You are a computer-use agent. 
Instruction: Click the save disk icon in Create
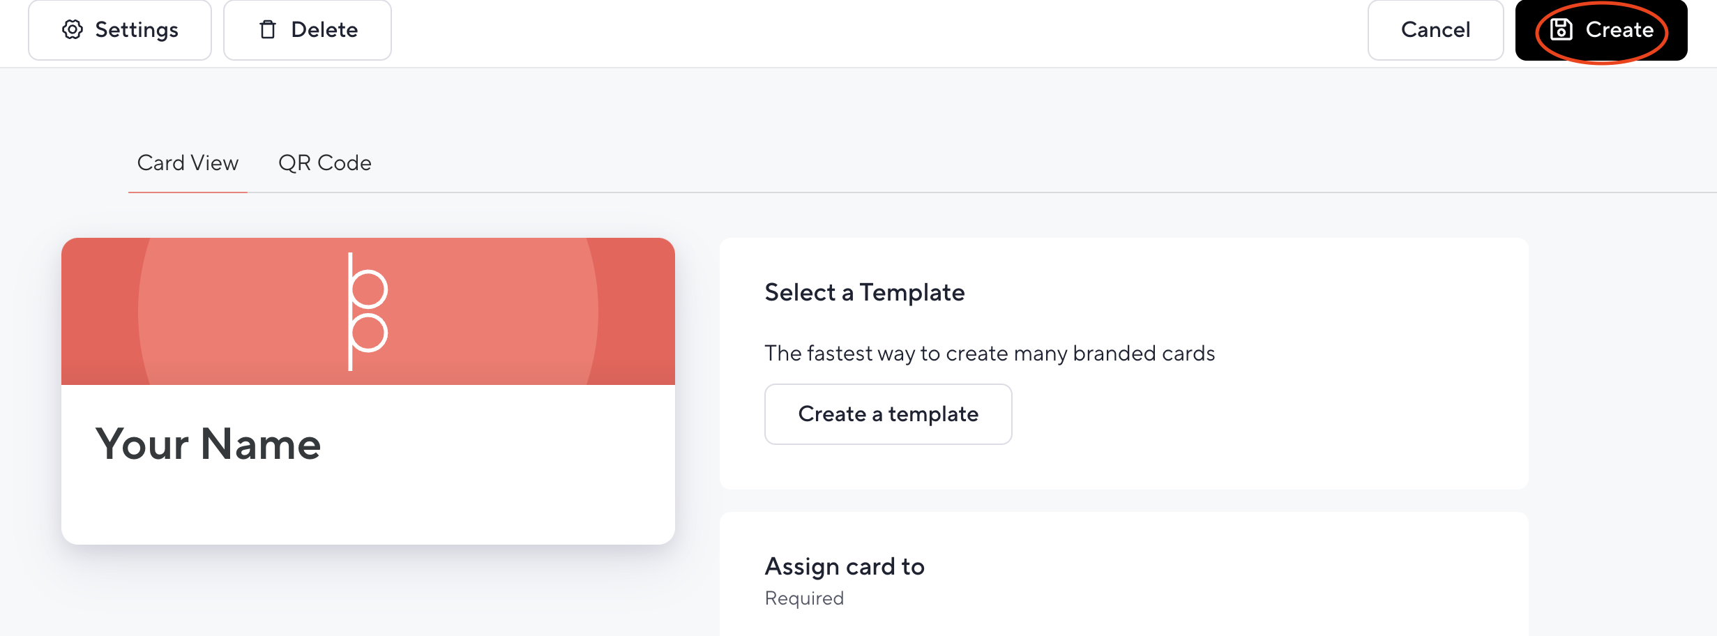[1561, 29]
